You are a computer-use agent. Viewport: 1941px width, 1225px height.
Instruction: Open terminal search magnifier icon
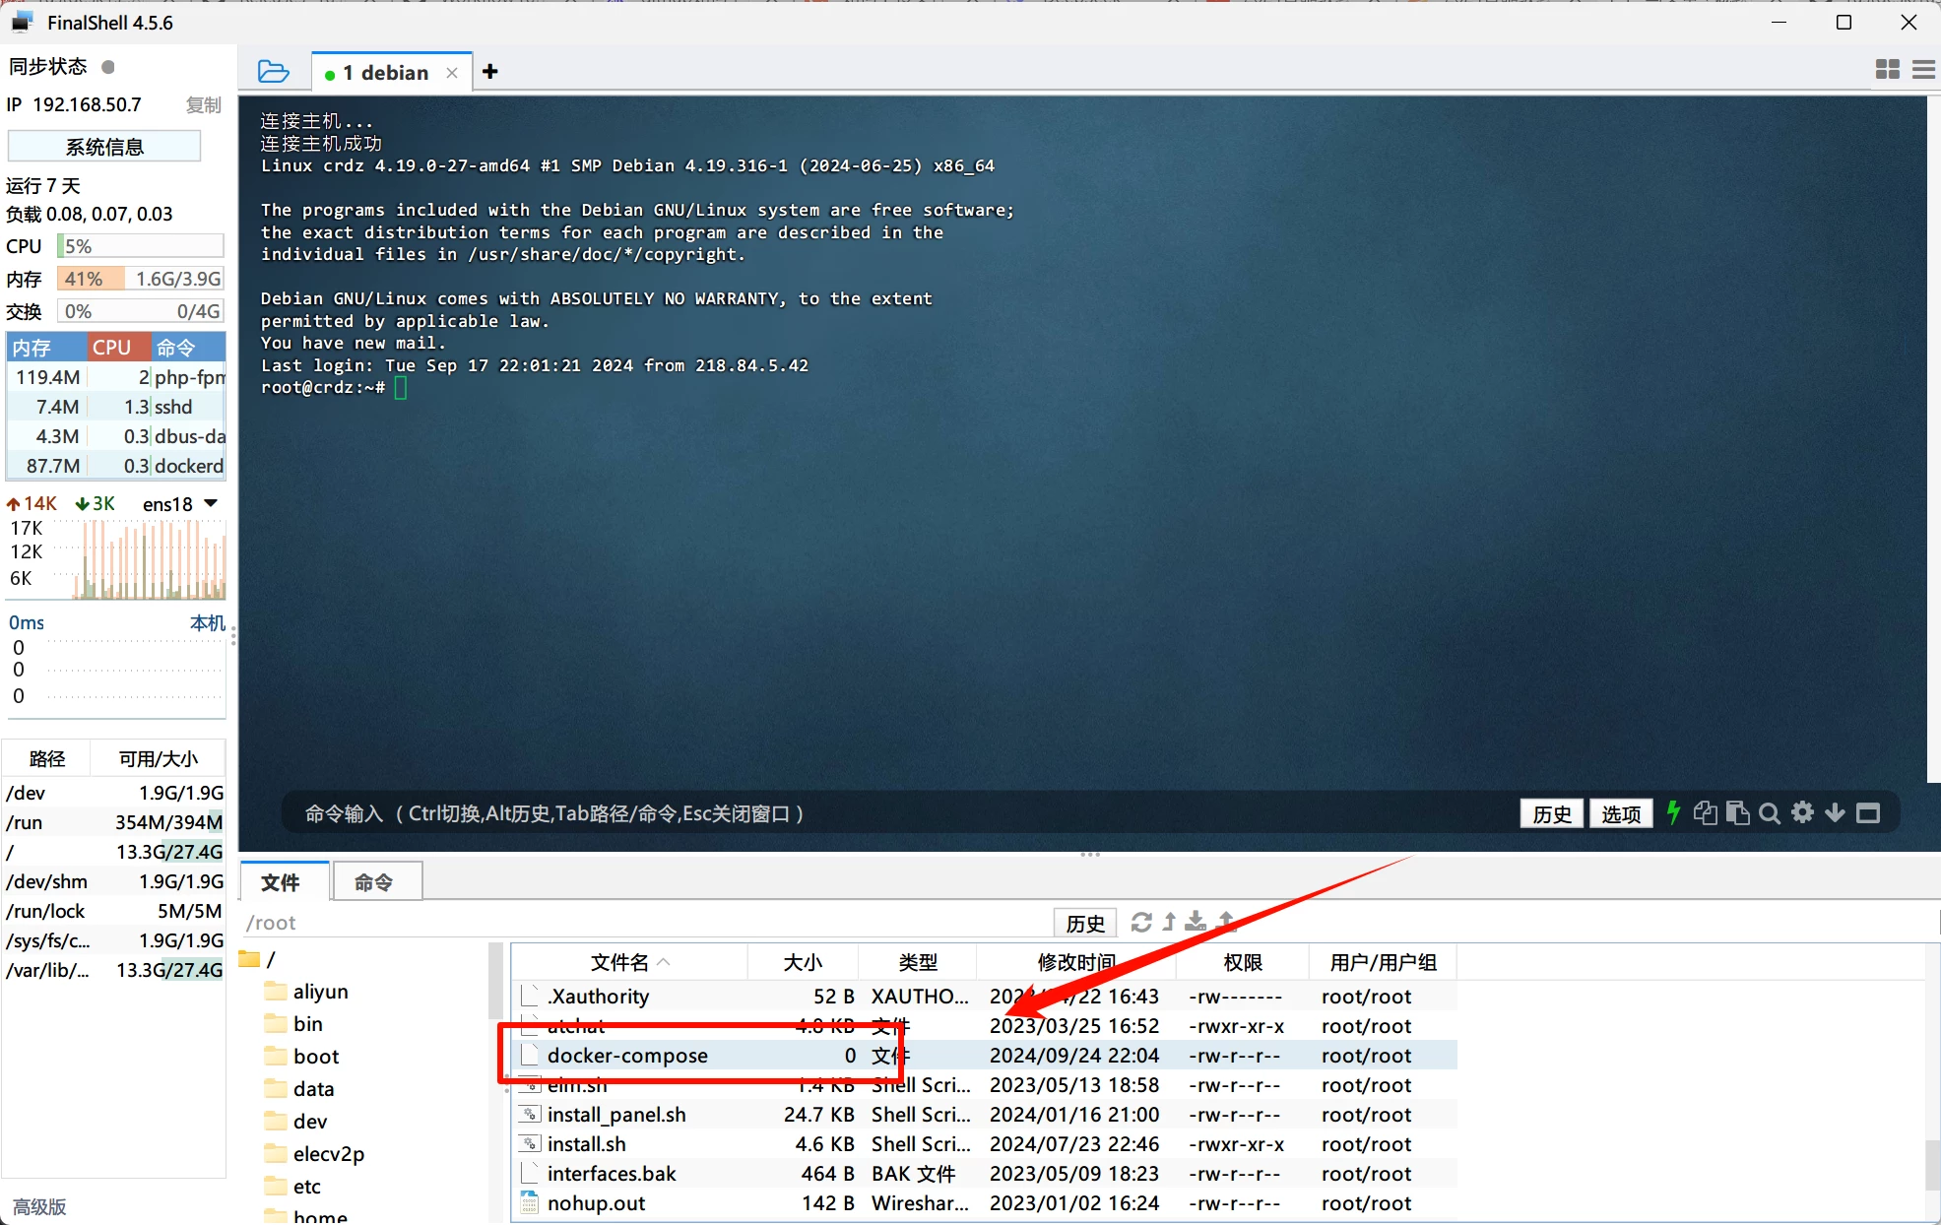click(1770, 812)
